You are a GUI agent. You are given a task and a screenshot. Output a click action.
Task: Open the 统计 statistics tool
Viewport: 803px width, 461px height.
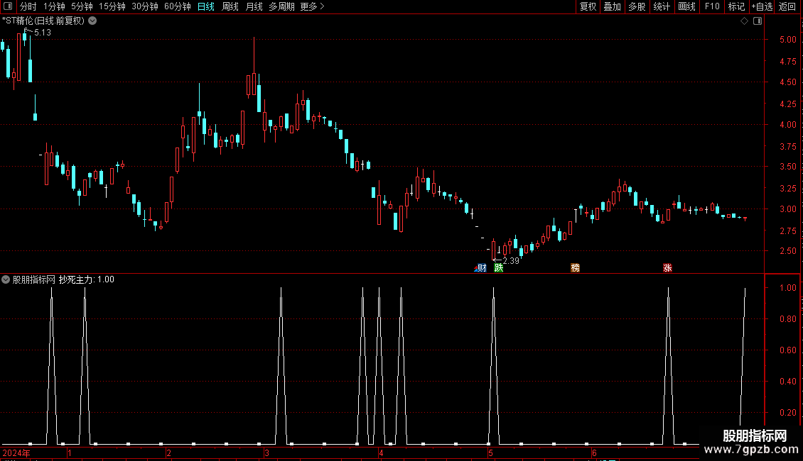click(x=662, y=6)
